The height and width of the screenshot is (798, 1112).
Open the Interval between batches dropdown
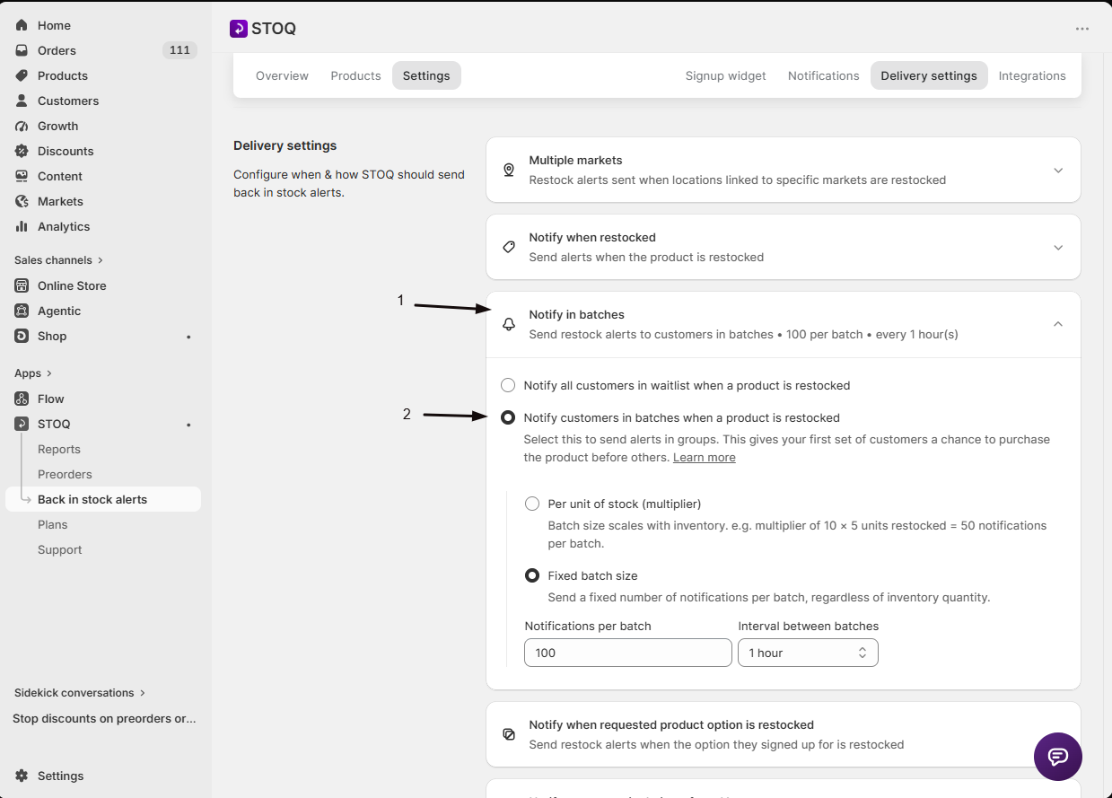click(808, 653)
